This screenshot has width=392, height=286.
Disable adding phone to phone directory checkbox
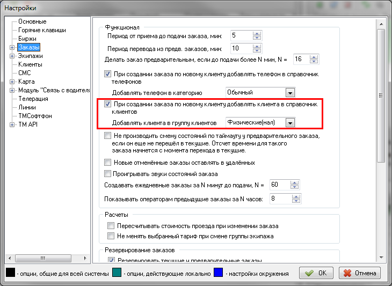coord(107,73)
